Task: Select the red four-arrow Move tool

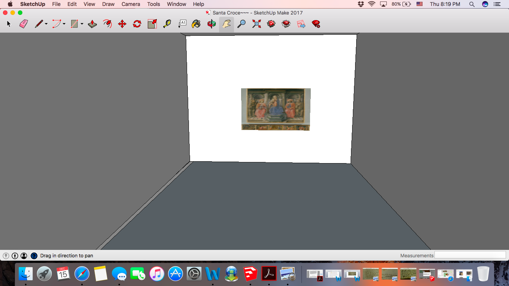Action: [x=122, y=24]
